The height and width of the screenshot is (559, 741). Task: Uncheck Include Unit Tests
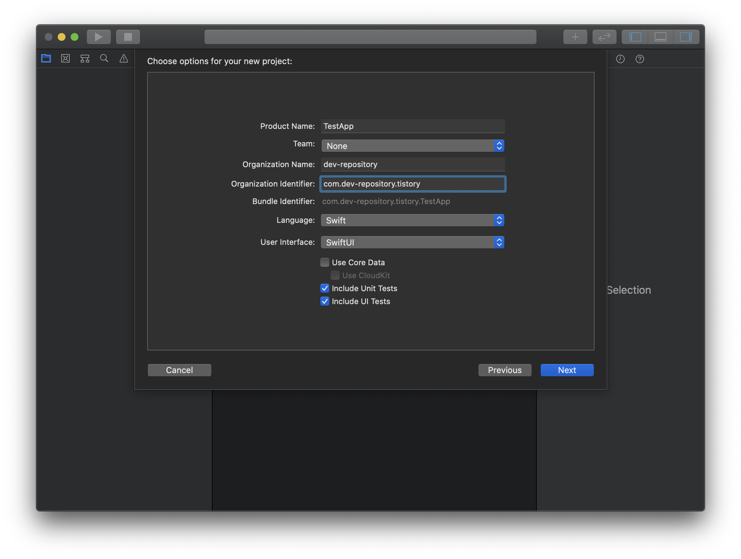[x=324, y=289]
